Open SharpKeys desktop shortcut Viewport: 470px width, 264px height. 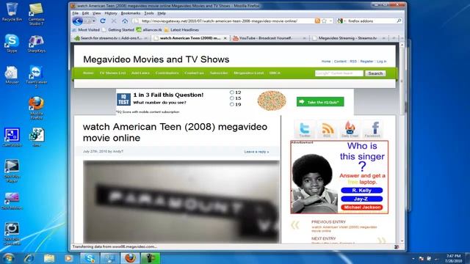coord(36,43)
